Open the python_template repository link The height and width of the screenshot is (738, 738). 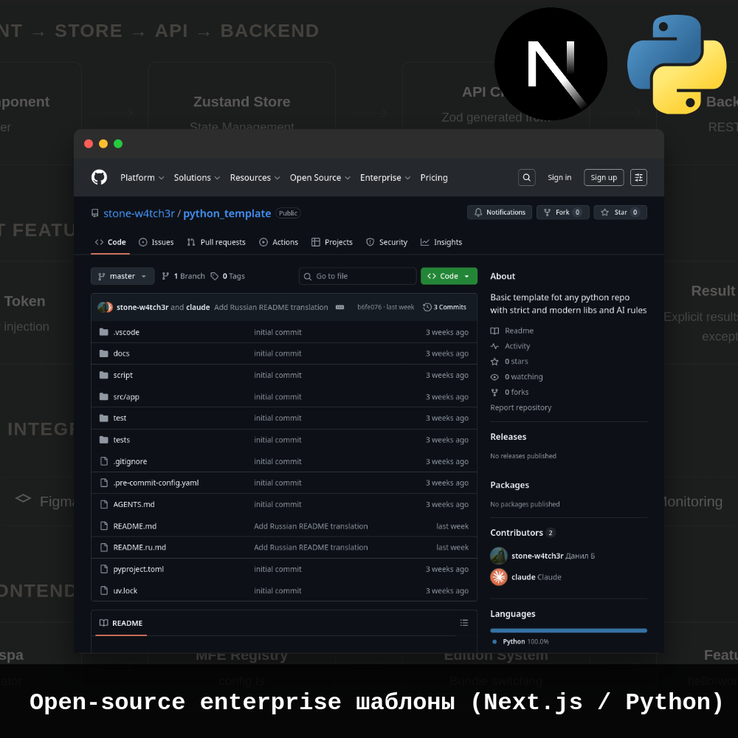(x=227, y=213)
